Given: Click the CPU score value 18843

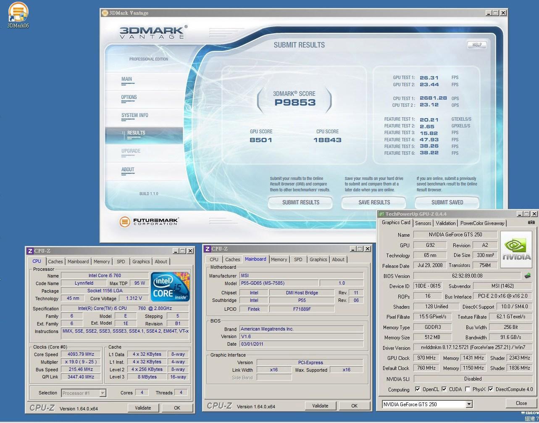Looking at the screenshot, I should click(327, 140).
